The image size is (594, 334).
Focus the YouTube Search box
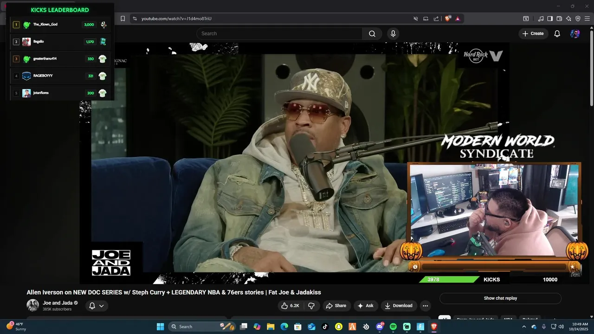(x=280, y=33)
